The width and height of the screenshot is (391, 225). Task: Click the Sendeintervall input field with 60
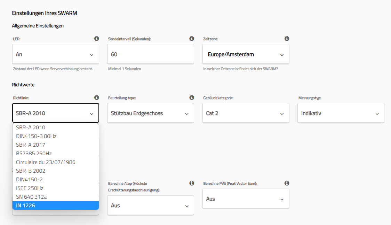point(150,54)
